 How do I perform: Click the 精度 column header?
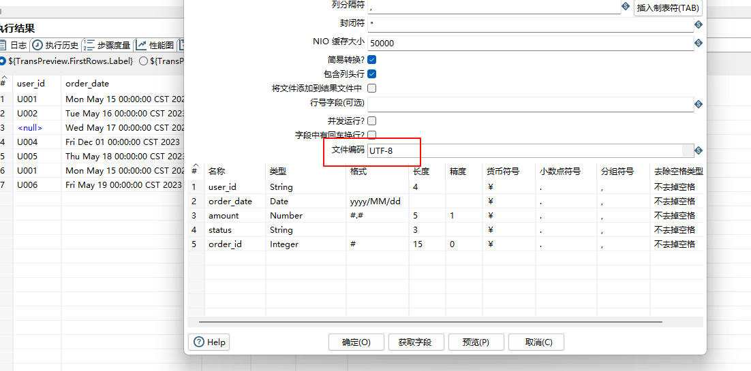tap(463, 172)
